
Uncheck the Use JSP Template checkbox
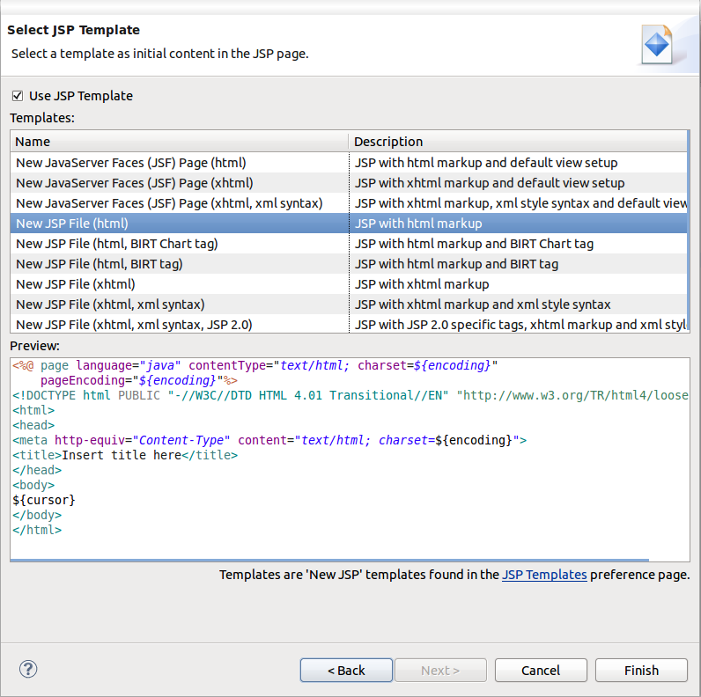18,96
